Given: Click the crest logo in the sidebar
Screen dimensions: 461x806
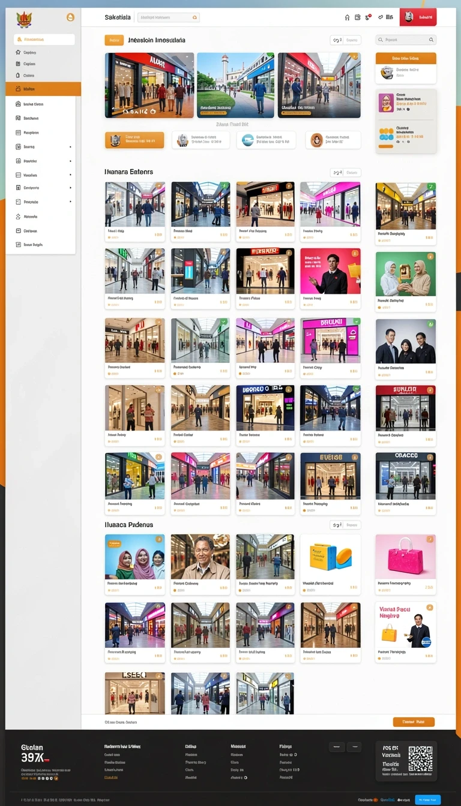Looking at the screenshot, I should click(23, 19).
